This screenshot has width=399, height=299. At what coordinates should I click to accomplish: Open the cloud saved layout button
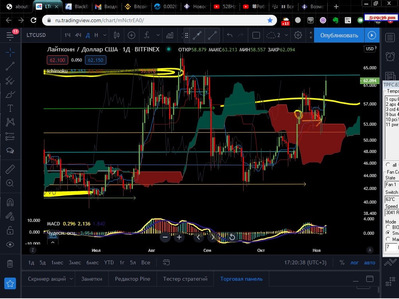[274, 35]
